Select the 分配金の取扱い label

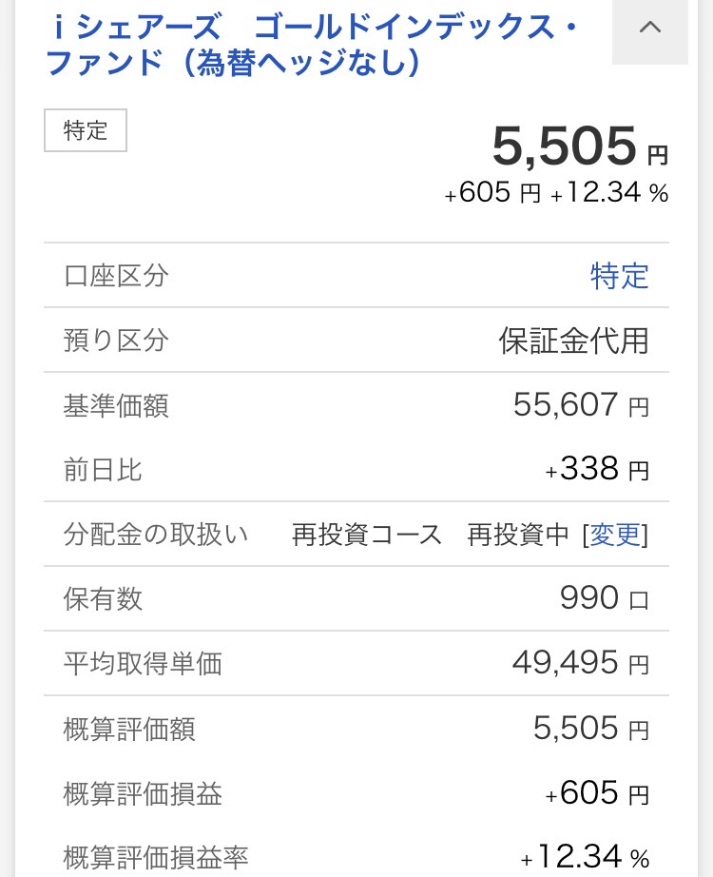click(x=155, y=535)
